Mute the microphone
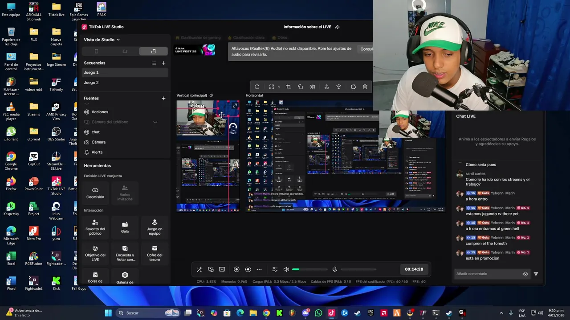The image size is (570, 320). 335,269
